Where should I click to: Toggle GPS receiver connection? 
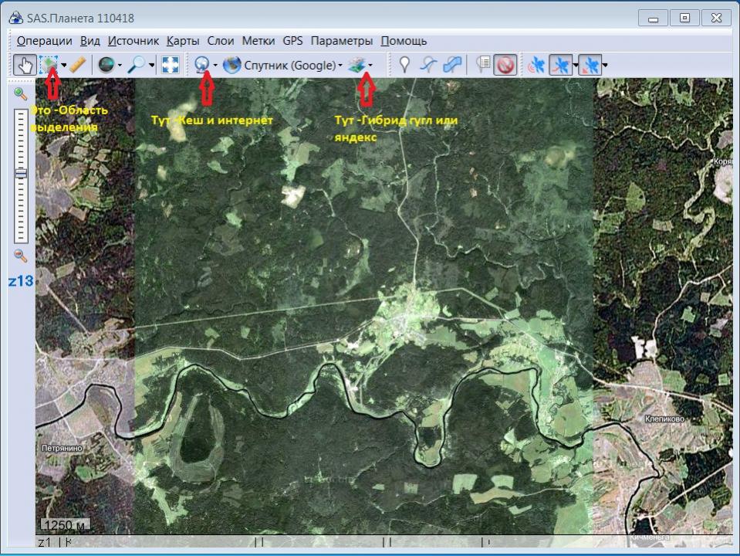coord(536,66)
